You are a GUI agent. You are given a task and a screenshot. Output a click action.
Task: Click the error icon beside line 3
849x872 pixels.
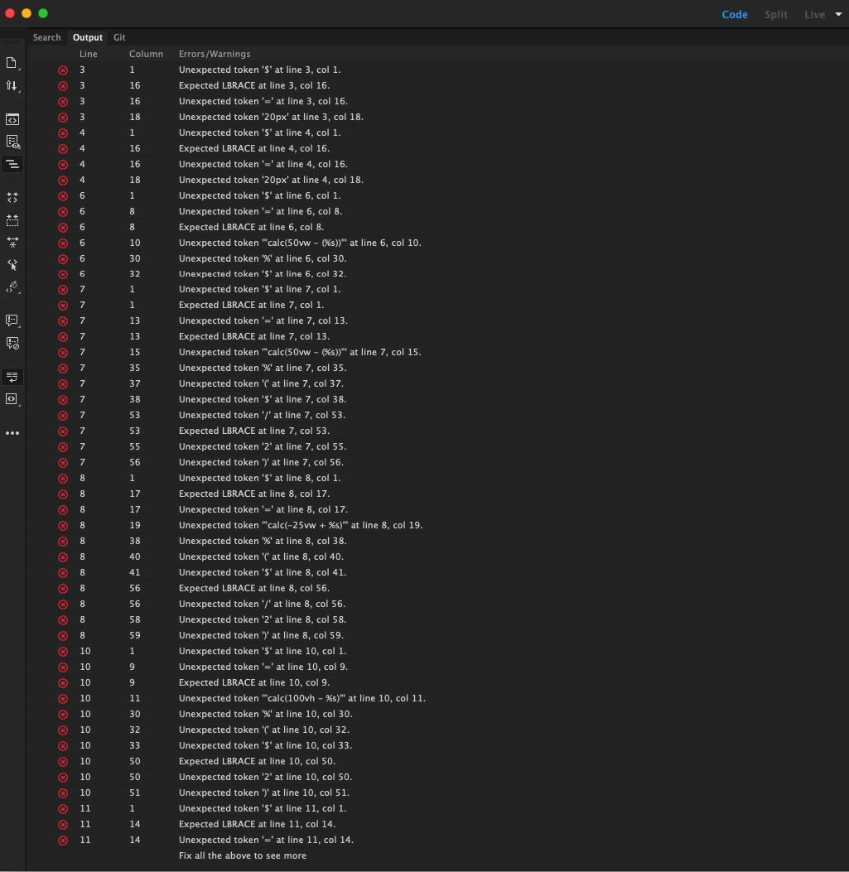pyautogui.click(x=62, y=70)
